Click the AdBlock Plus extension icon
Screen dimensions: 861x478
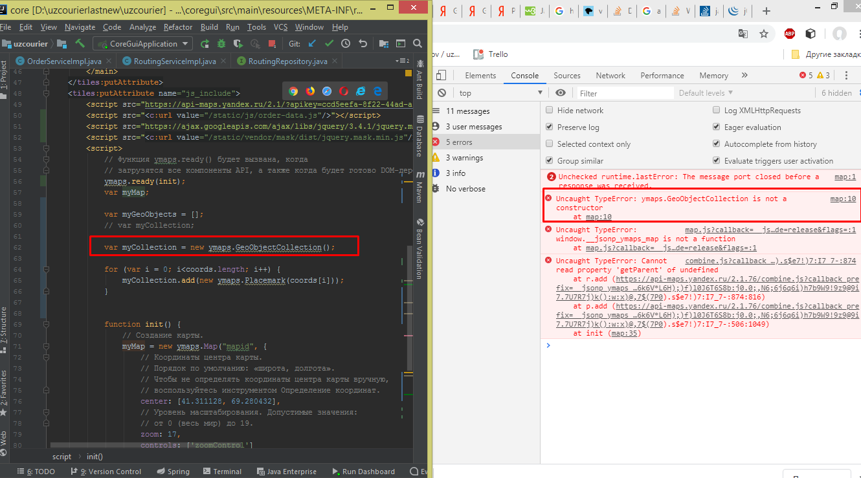click(x=790, y=34)
